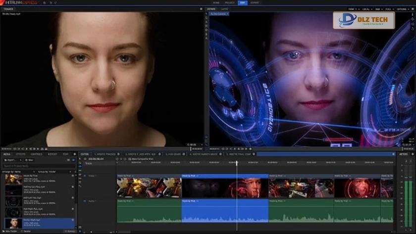Select the highlighted woman's face media clip
This screenshot has height=234, width=416.
[40, 224]
